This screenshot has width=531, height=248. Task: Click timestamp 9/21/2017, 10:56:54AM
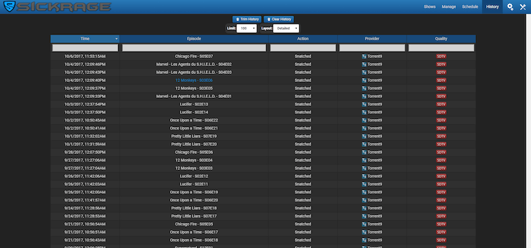click(x=85, y=224)
